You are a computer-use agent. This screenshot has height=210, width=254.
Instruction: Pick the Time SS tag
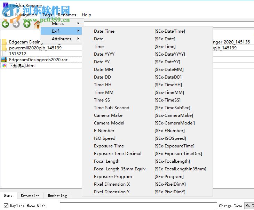(147, 100)
